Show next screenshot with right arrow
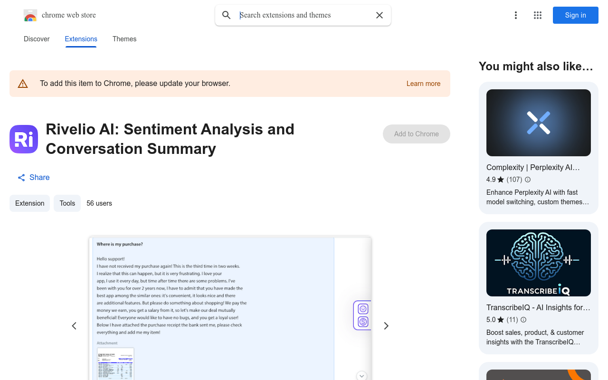The width and height of the screenshot is (608, 380). tap(386, 326)
